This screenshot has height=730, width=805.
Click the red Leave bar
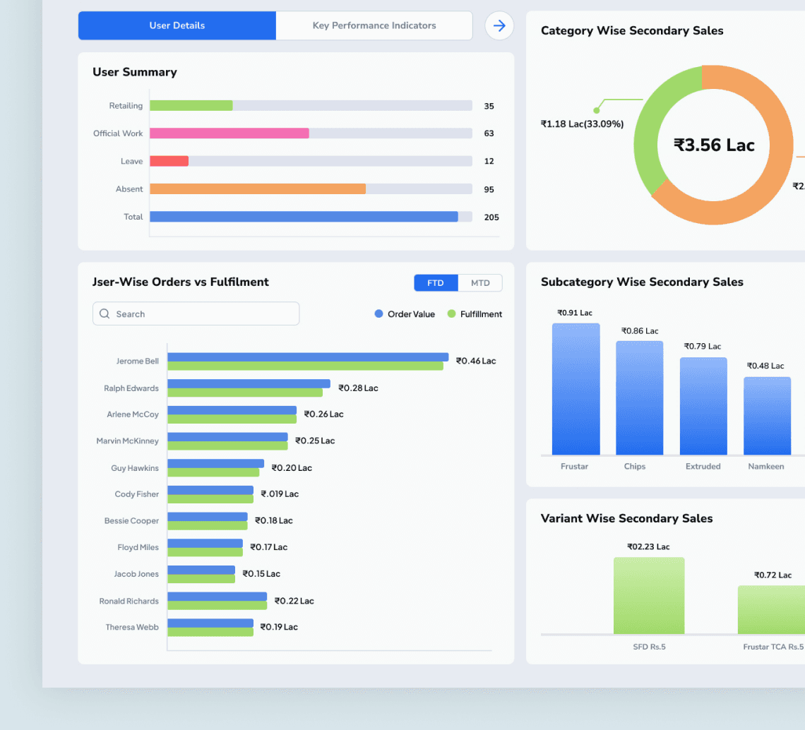[x=169, y=161]
